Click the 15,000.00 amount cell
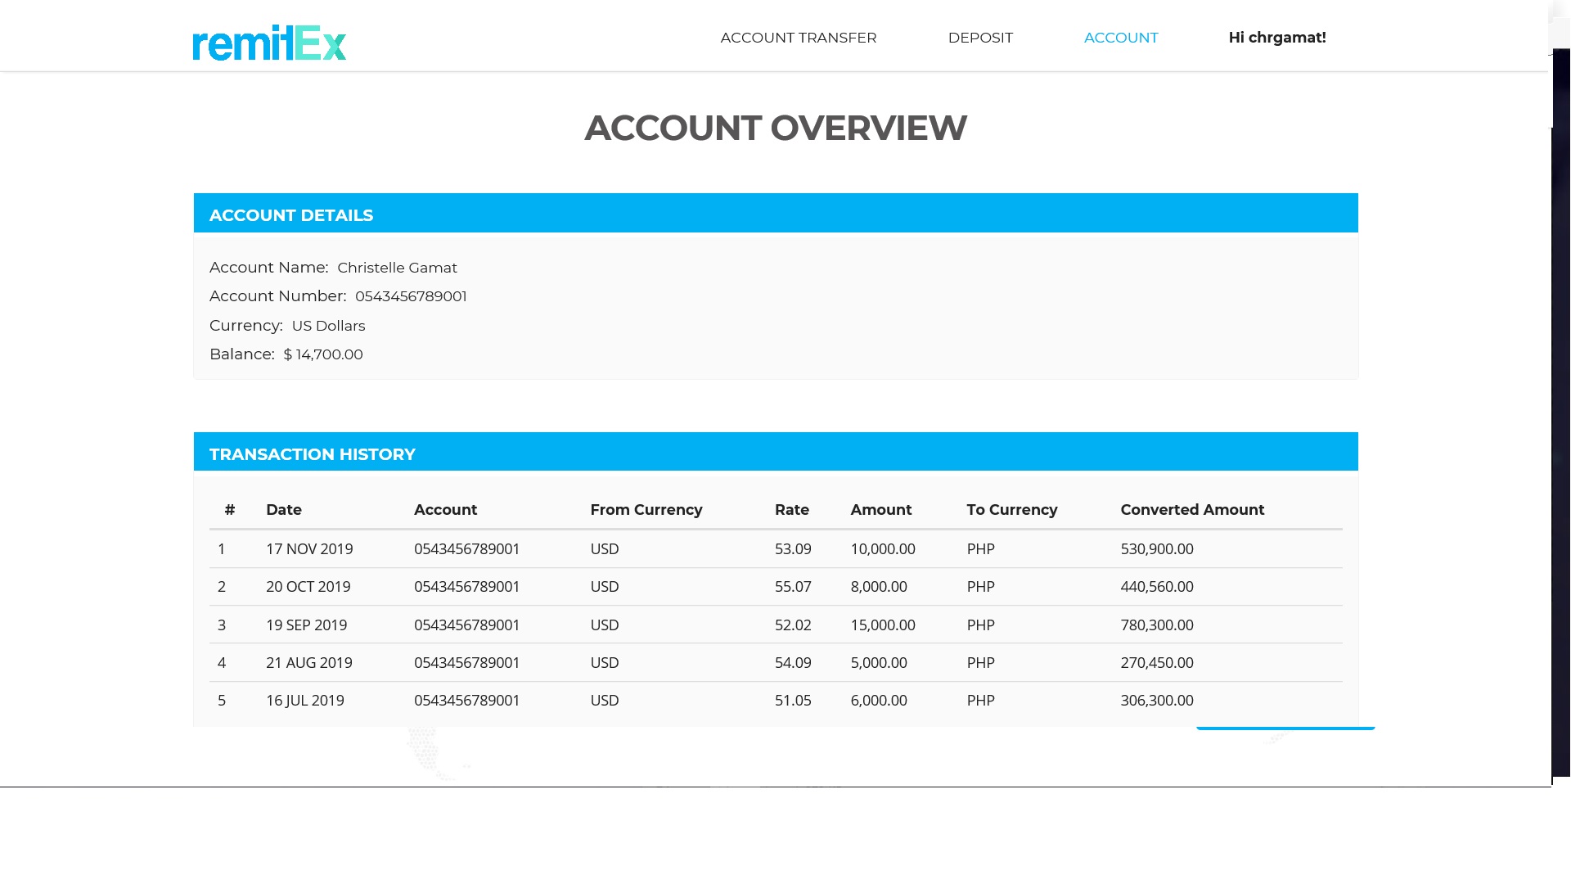1571x884 pixels. [x=882, y=625]
